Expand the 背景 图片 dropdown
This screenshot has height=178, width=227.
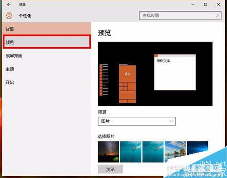[137, 121]
